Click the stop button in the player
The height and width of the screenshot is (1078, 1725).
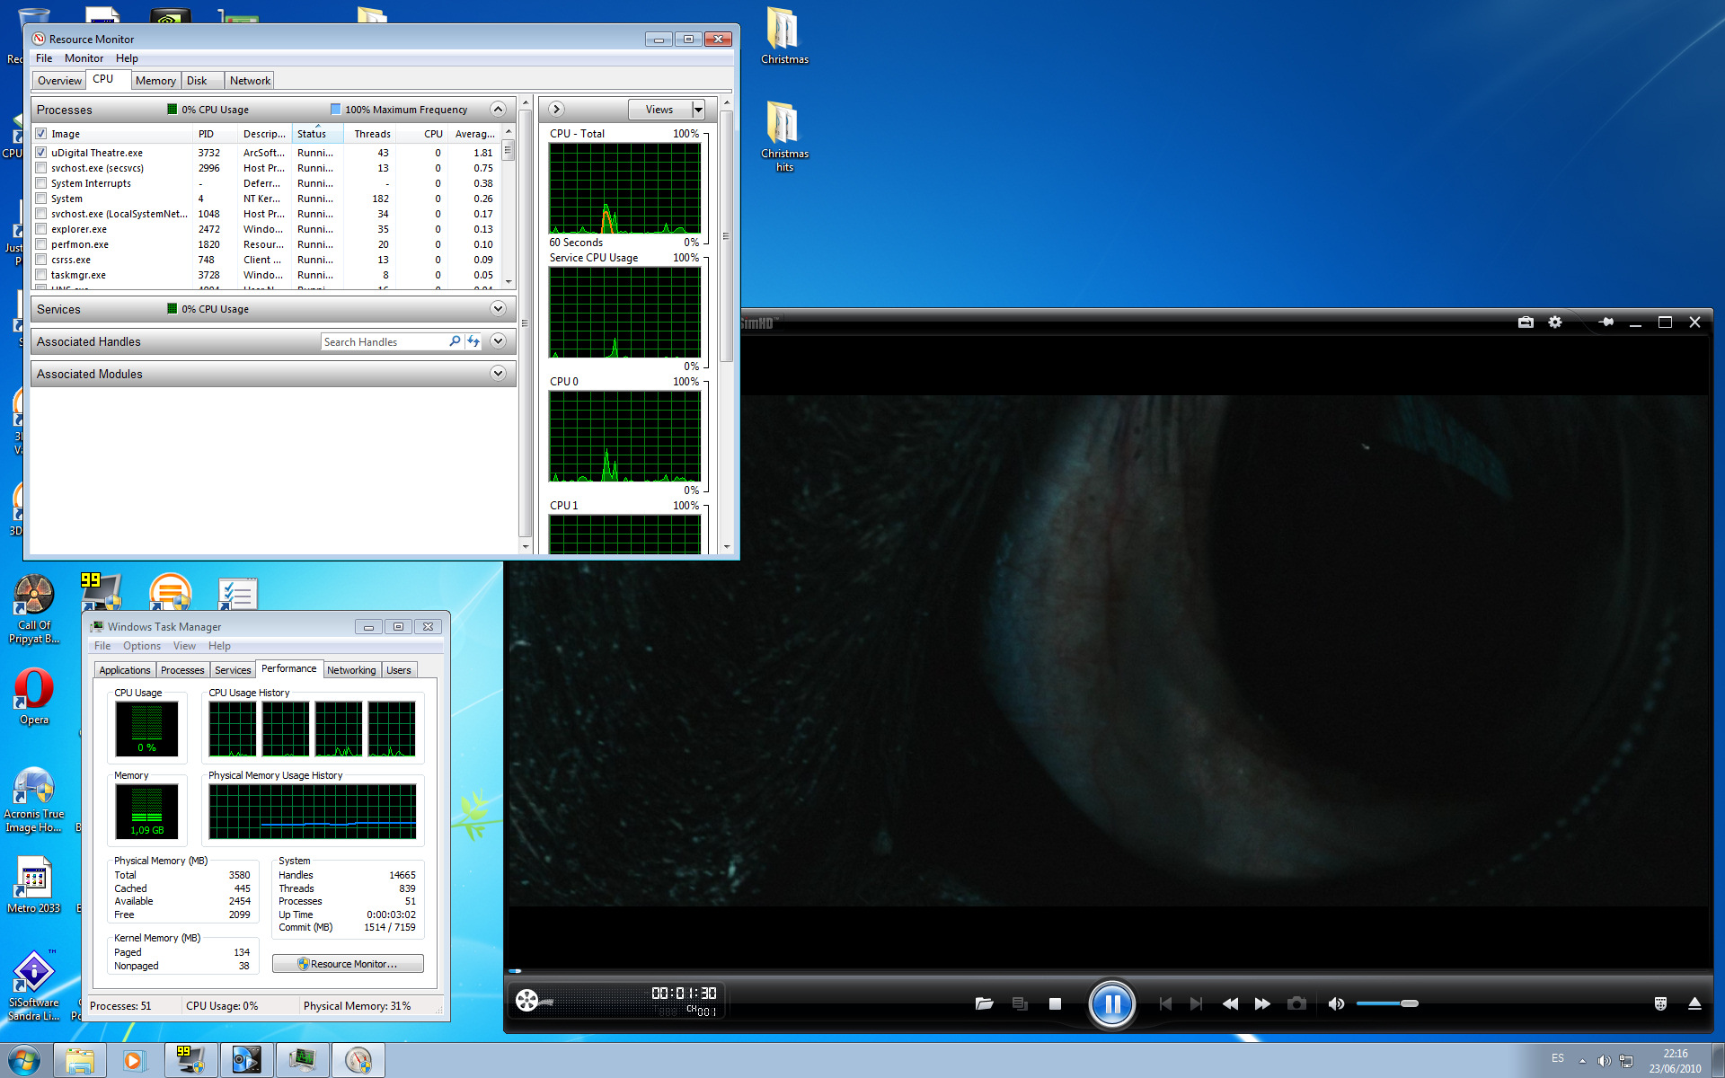[x=1055, y=1003]
